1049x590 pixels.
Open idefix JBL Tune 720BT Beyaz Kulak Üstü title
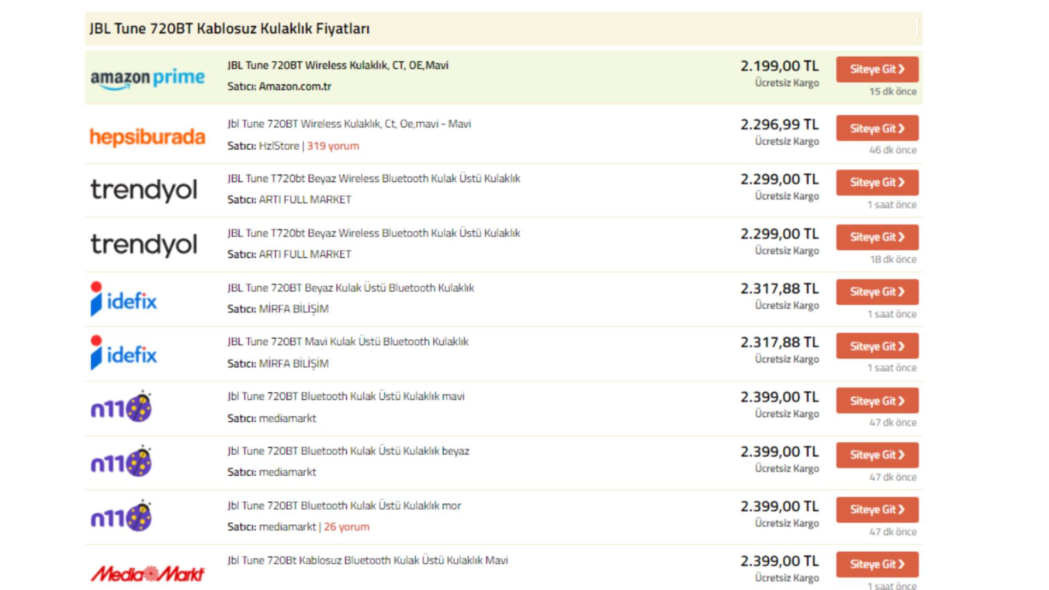(351, 288)
